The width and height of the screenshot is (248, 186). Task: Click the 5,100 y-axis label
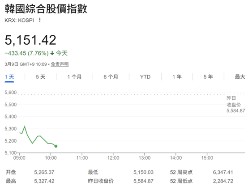tap(11, 153)
